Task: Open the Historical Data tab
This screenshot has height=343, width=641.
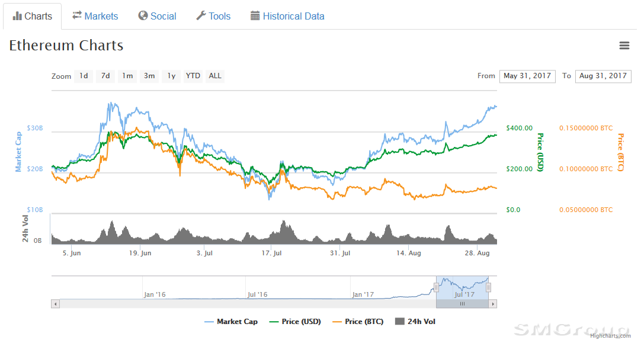Action: tap(287, 16)
